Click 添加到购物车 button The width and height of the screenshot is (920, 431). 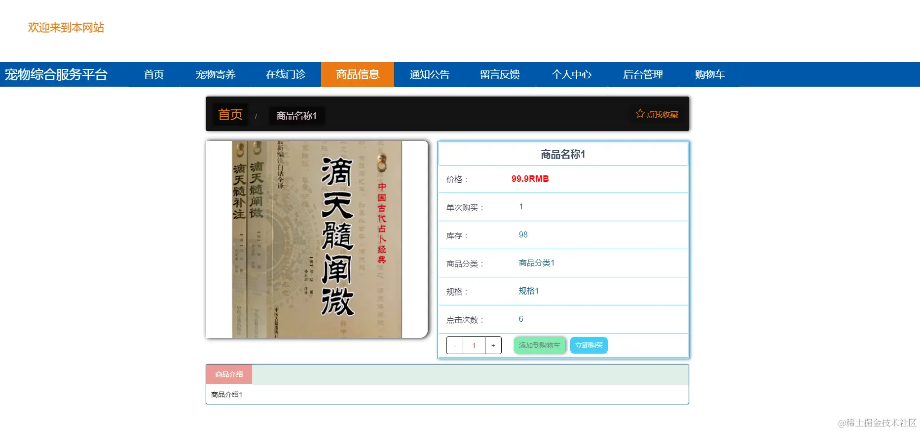[x=540, y=345]
